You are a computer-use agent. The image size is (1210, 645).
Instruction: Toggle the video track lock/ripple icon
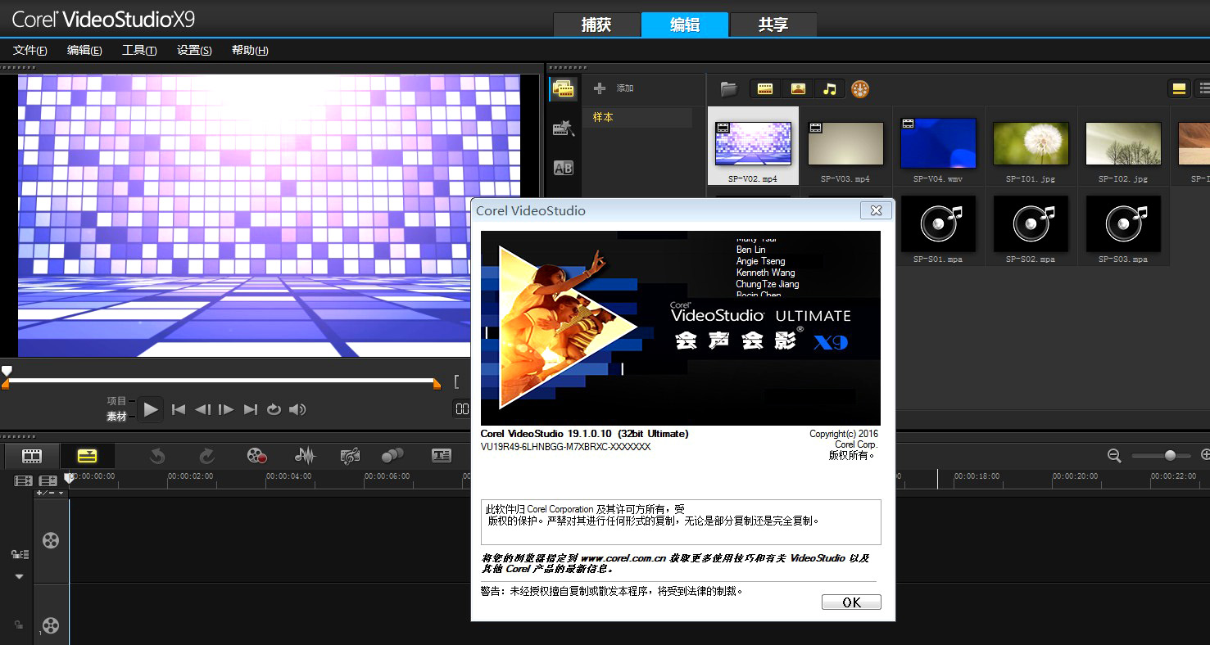(x=20, y=555)
